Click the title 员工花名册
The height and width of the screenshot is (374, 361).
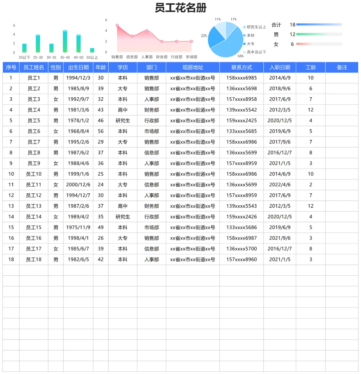coord(180,8)
